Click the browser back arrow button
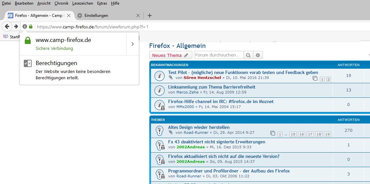The image size is (370, 184). tap(7, 27)
